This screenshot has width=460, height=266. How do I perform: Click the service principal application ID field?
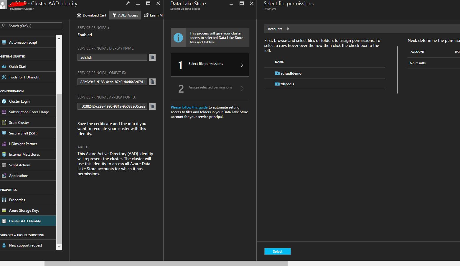point(112,106)
